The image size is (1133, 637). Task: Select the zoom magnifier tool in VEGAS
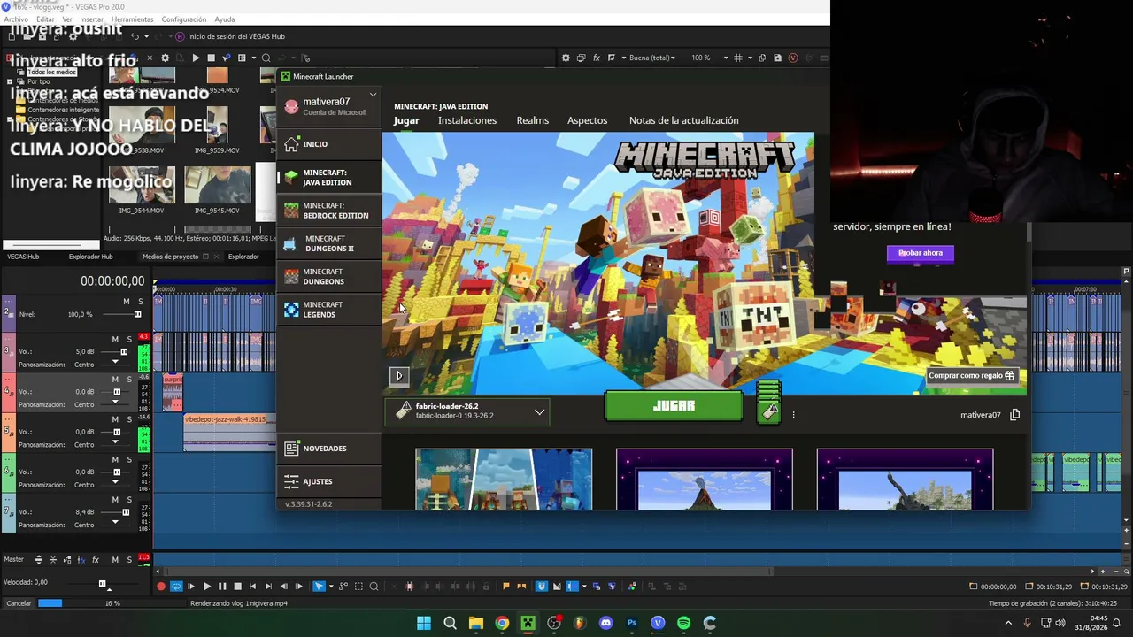coord(374,586)
